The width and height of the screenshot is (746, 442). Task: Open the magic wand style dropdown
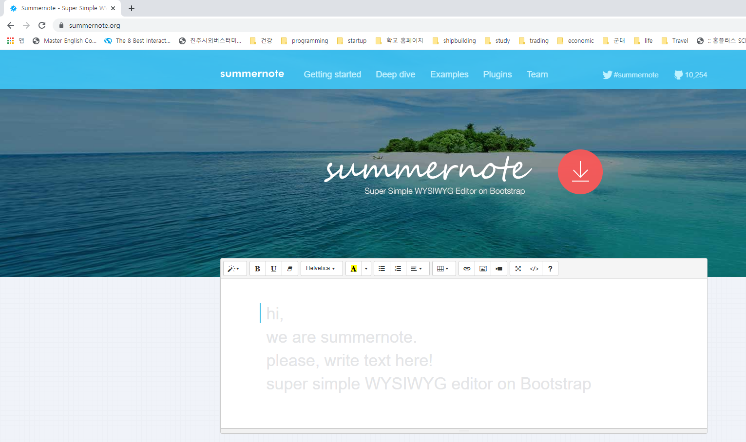click(x=235, y=269)
